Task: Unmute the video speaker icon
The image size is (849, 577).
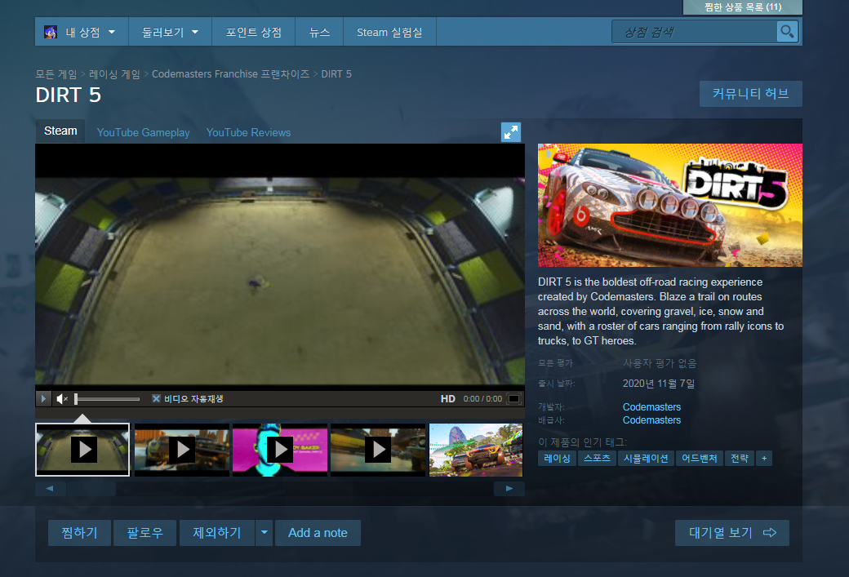Action: tap(62, 399)
